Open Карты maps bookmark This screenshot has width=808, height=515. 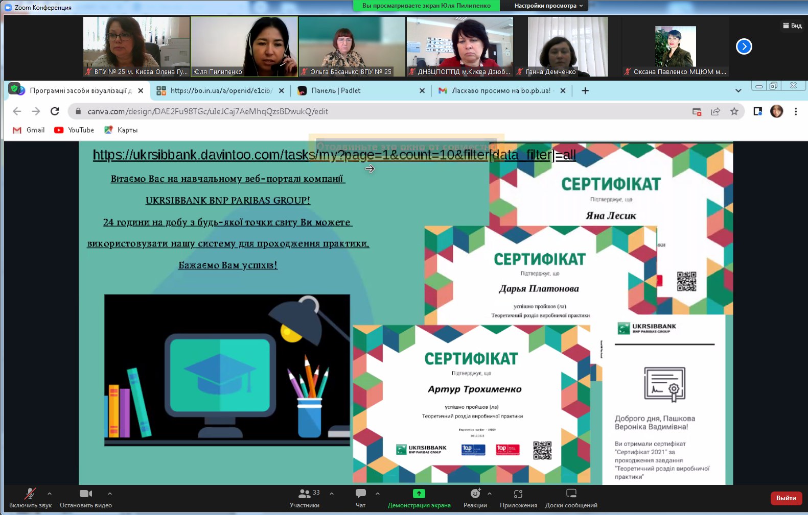(121, 130)
